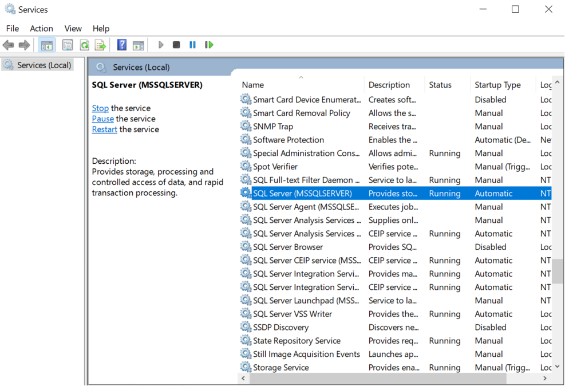Select the SQL Server Agent (MSSQLSE... service
The width and height of the screenshot is (565, 386).
396,207
